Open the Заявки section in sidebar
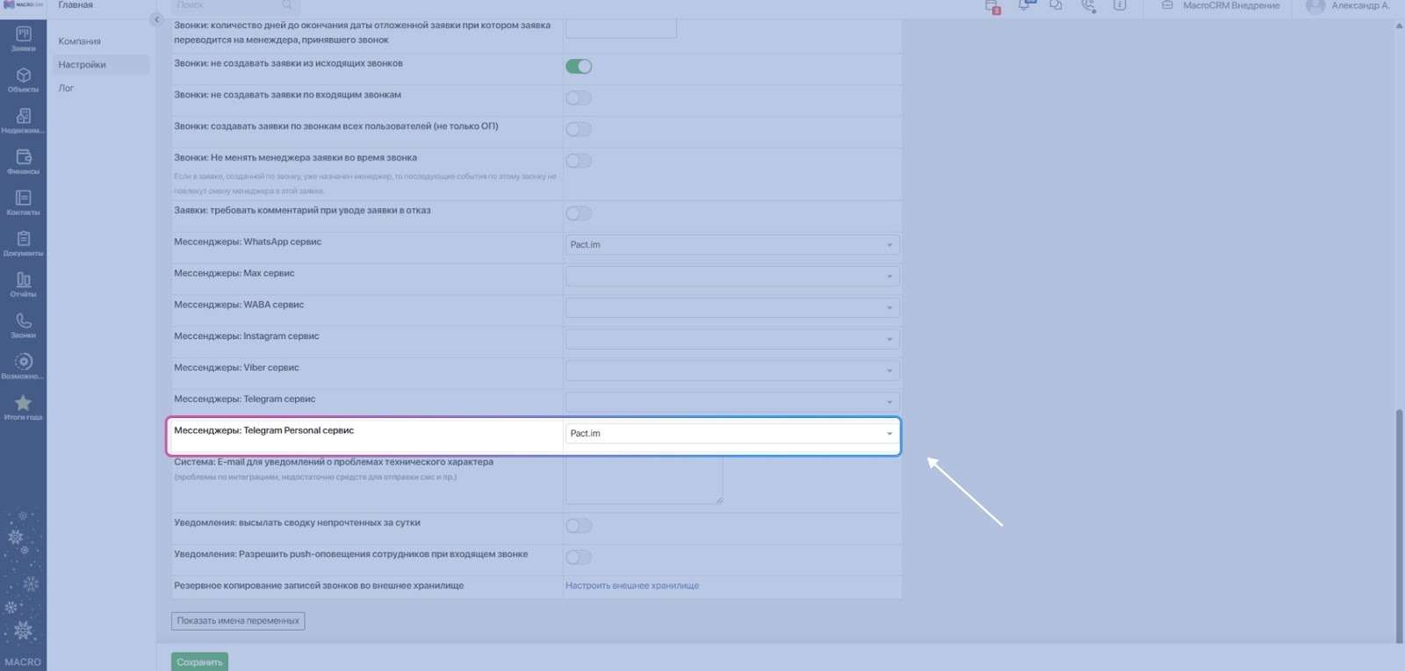Image resolution: width=1405 pixels, height=671 pixels. tap(23, 39)
